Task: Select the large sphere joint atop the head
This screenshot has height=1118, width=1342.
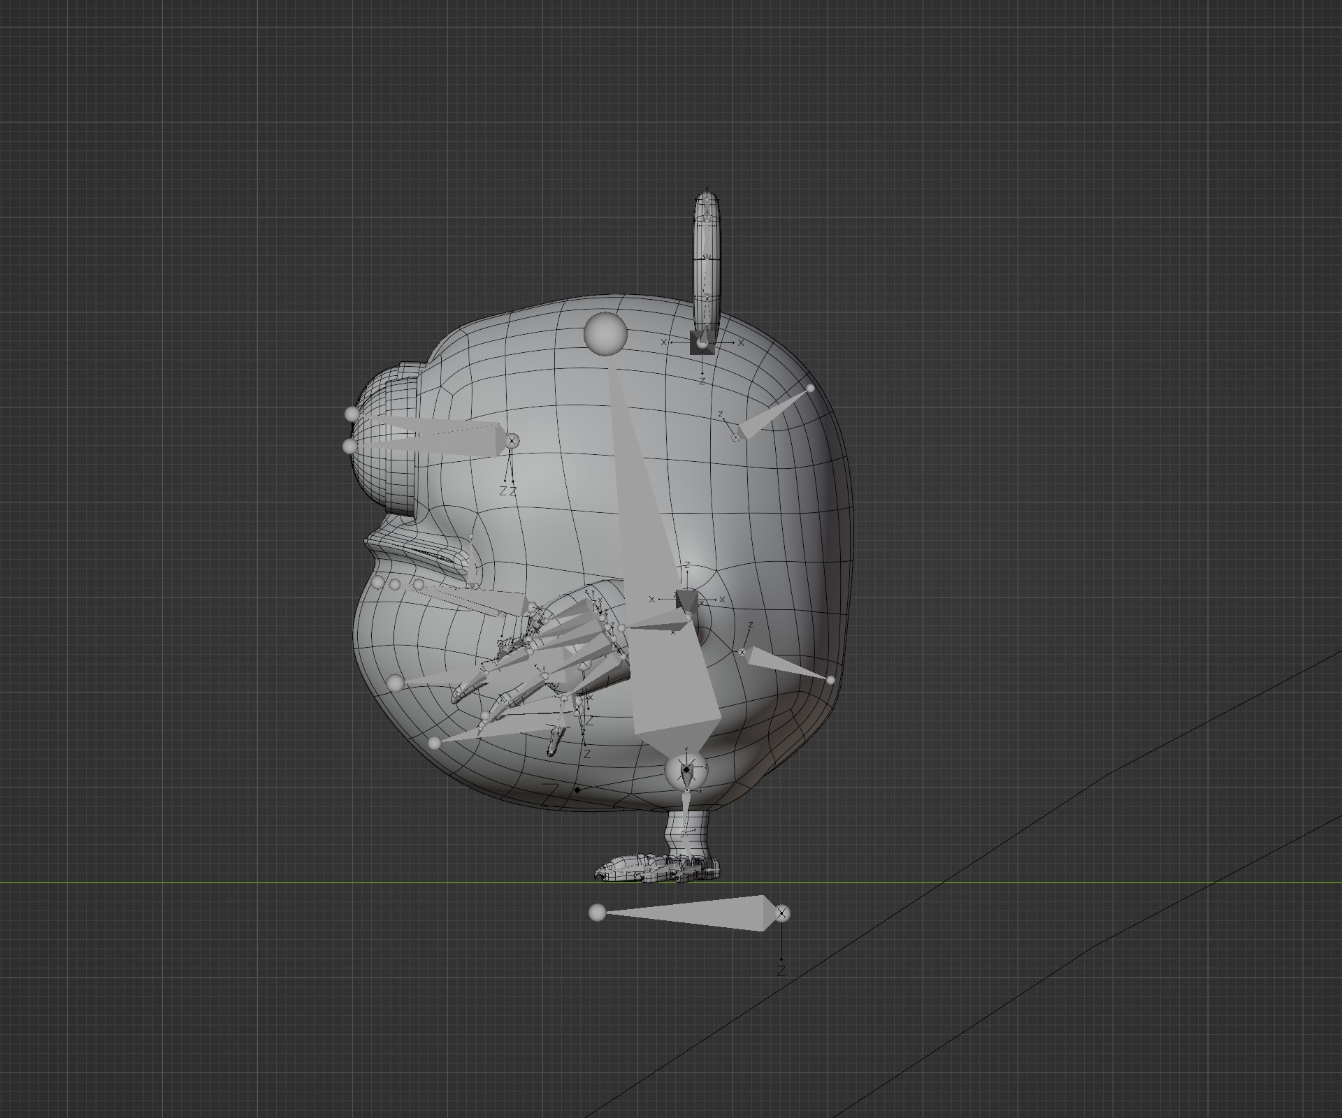Action: 605,333
